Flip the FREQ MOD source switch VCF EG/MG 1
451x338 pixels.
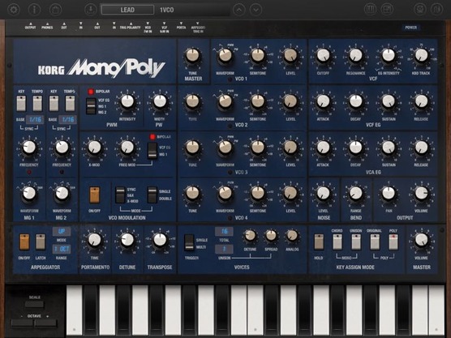pos(152,150)
